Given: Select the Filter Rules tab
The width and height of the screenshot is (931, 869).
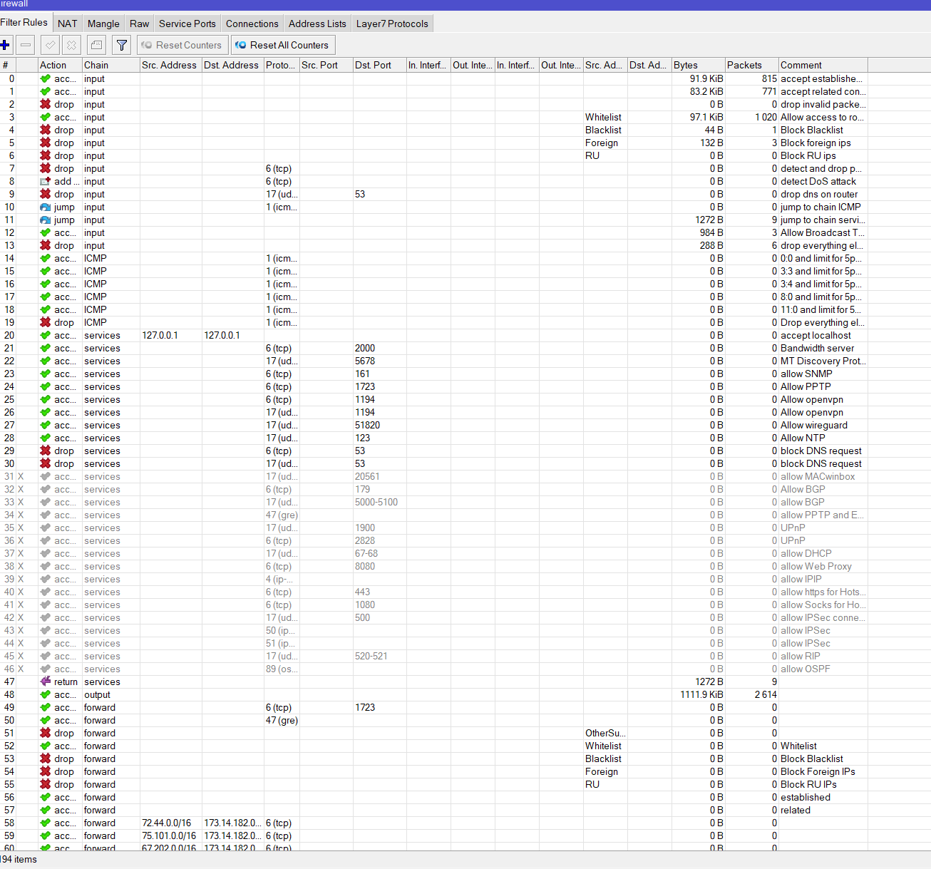Looking at the screenshot, I should (24, 23).
